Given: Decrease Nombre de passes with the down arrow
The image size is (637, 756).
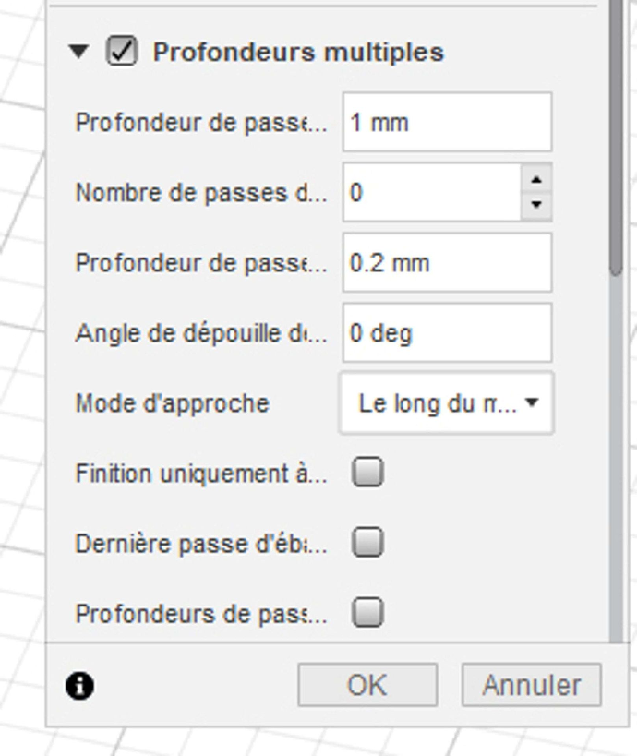Looking at the screenshot, I should (x=536, y=206).
